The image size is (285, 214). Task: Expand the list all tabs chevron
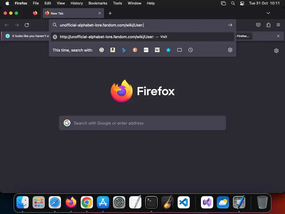point(268,13)
